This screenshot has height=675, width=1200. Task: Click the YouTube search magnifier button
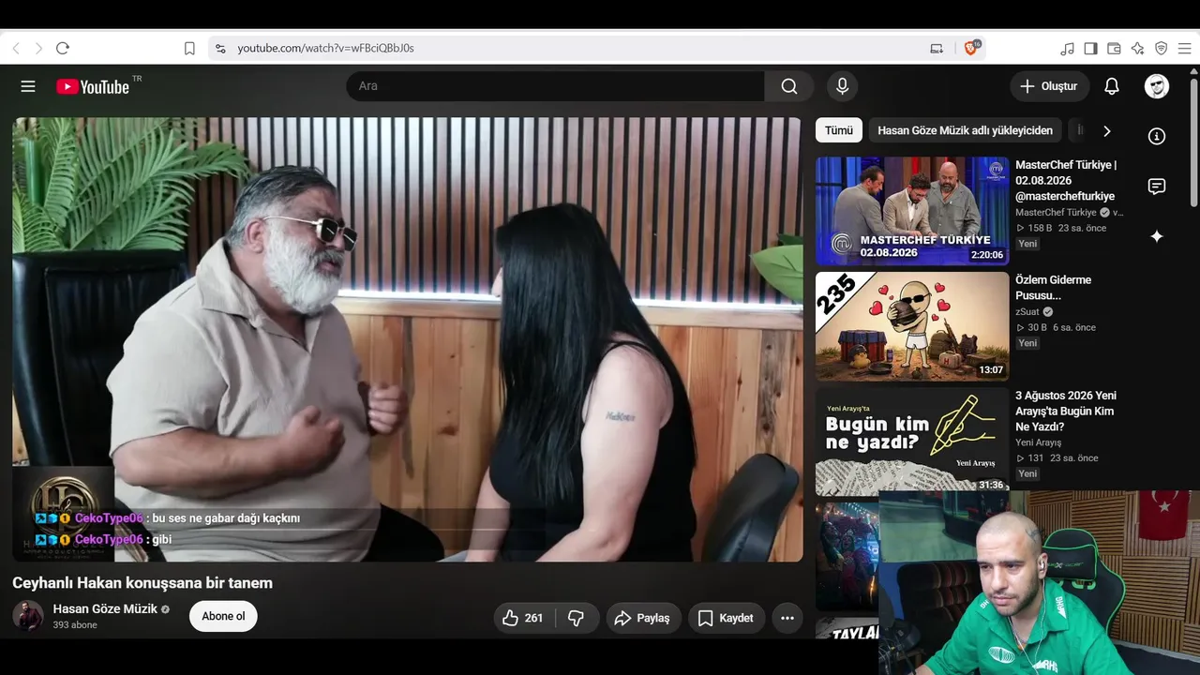[789, 86]
